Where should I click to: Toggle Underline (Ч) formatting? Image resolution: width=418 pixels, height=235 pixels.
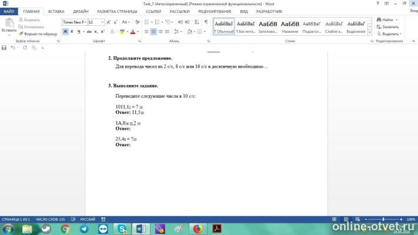[79, 32]
